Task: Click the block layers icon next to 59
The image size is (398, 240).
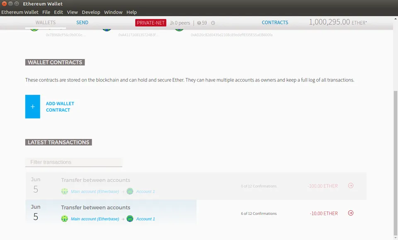Action: [x=199, y=23]
